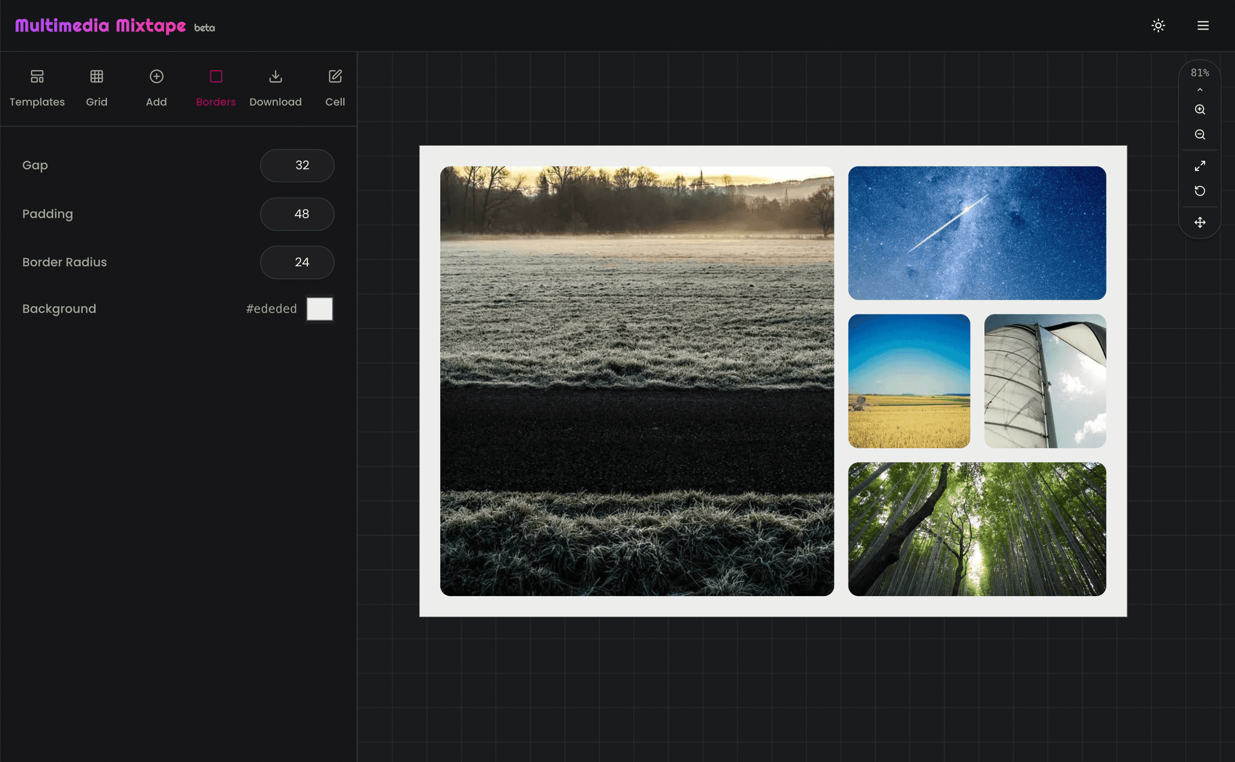Click the 81% zoom level indicator
The width and height of the screenshot is (1235, 762).
[1200, 72]
